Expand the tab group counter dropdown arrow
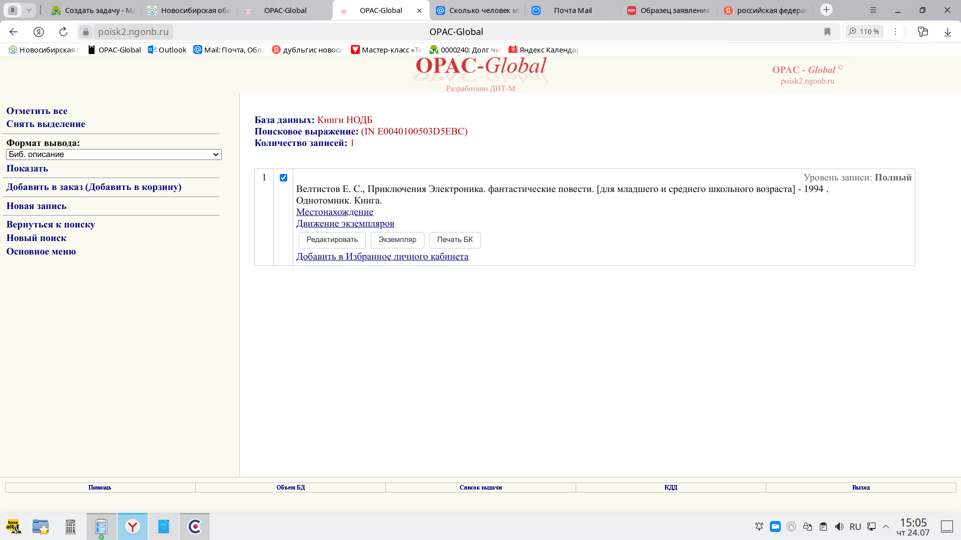 click(29, 10)
